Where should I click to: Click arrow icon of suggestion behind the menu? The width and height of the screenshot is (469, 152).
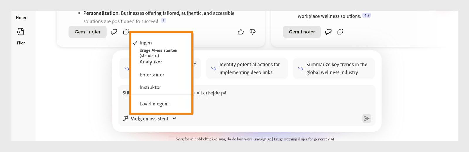pyautogui.click(x=127, y=69)
